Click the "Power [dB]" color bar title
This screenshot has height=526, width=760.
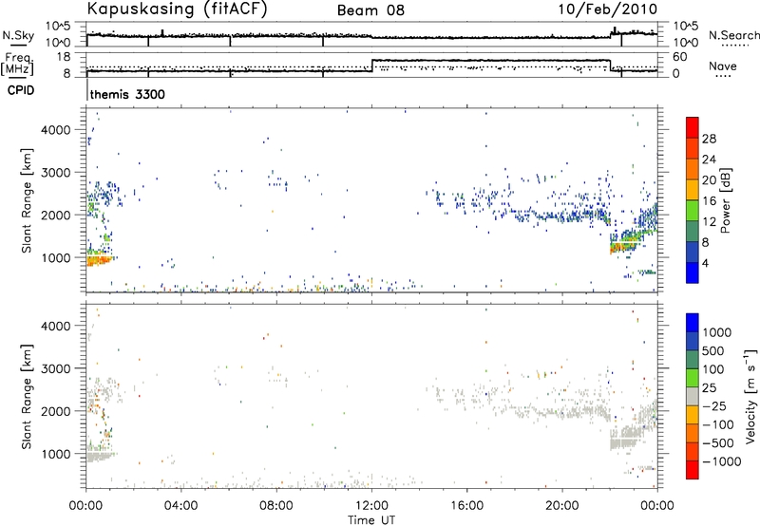point(725,200)
